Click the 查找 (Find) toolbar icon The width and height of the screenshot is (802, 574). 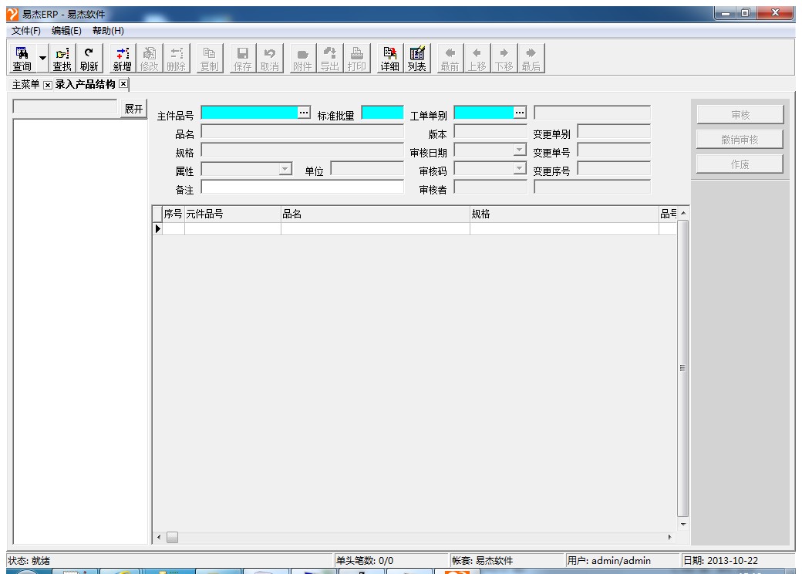[62, 59]
